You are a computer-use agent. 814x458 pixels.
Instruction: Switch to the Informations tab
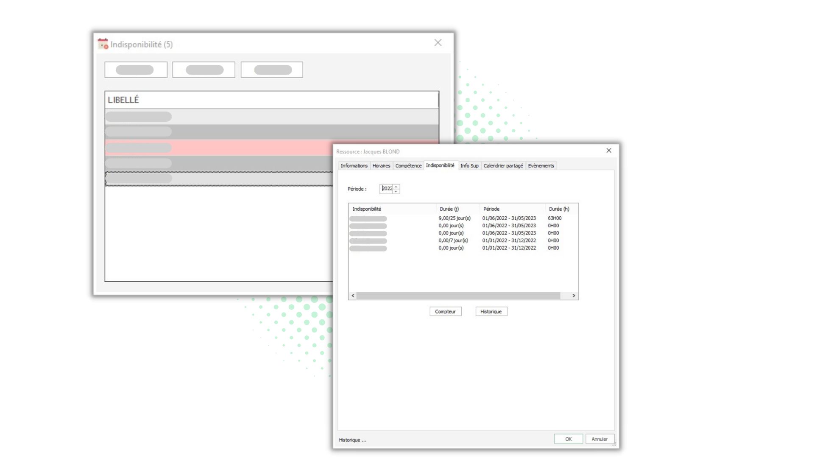pos(354,166)
